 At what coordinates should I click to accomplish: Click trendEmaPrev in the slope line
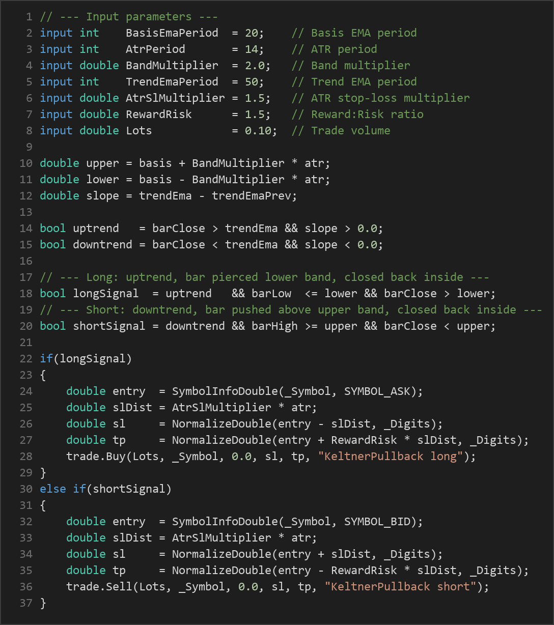click(x=252, y=196)
